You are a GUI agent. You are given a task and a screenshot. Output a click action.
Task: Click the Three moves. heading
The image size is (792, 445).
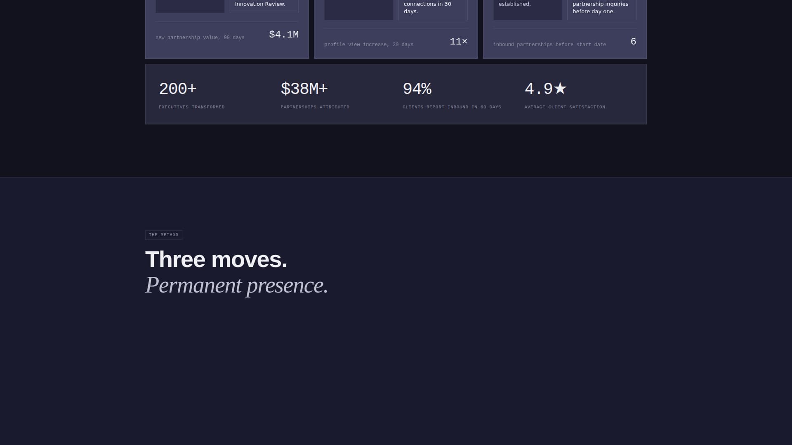point(216,260)
